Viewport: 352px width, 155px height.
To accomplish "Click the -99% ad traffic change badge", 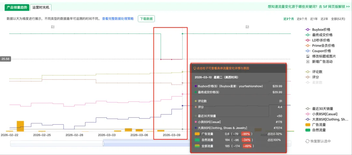I will [x=246, y=134].
